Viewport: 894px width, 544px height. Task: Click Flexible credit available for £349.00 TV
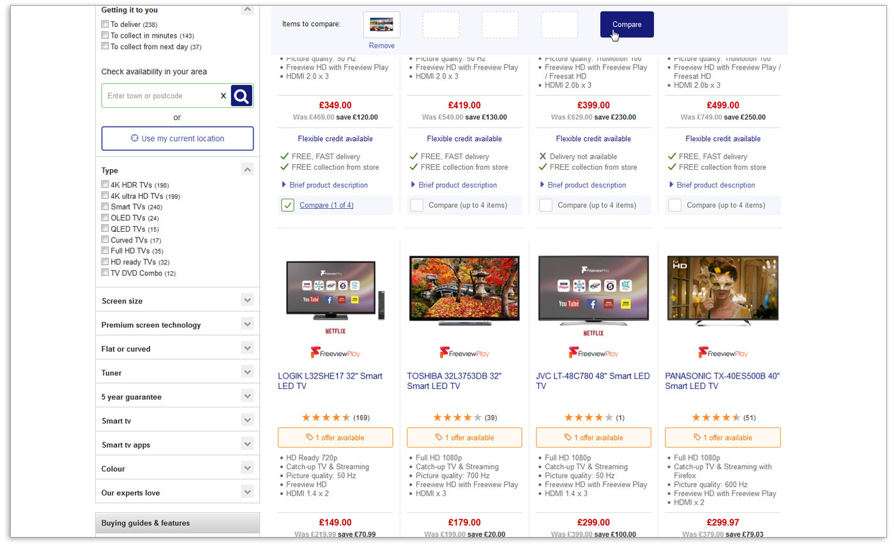click(335, 139)
